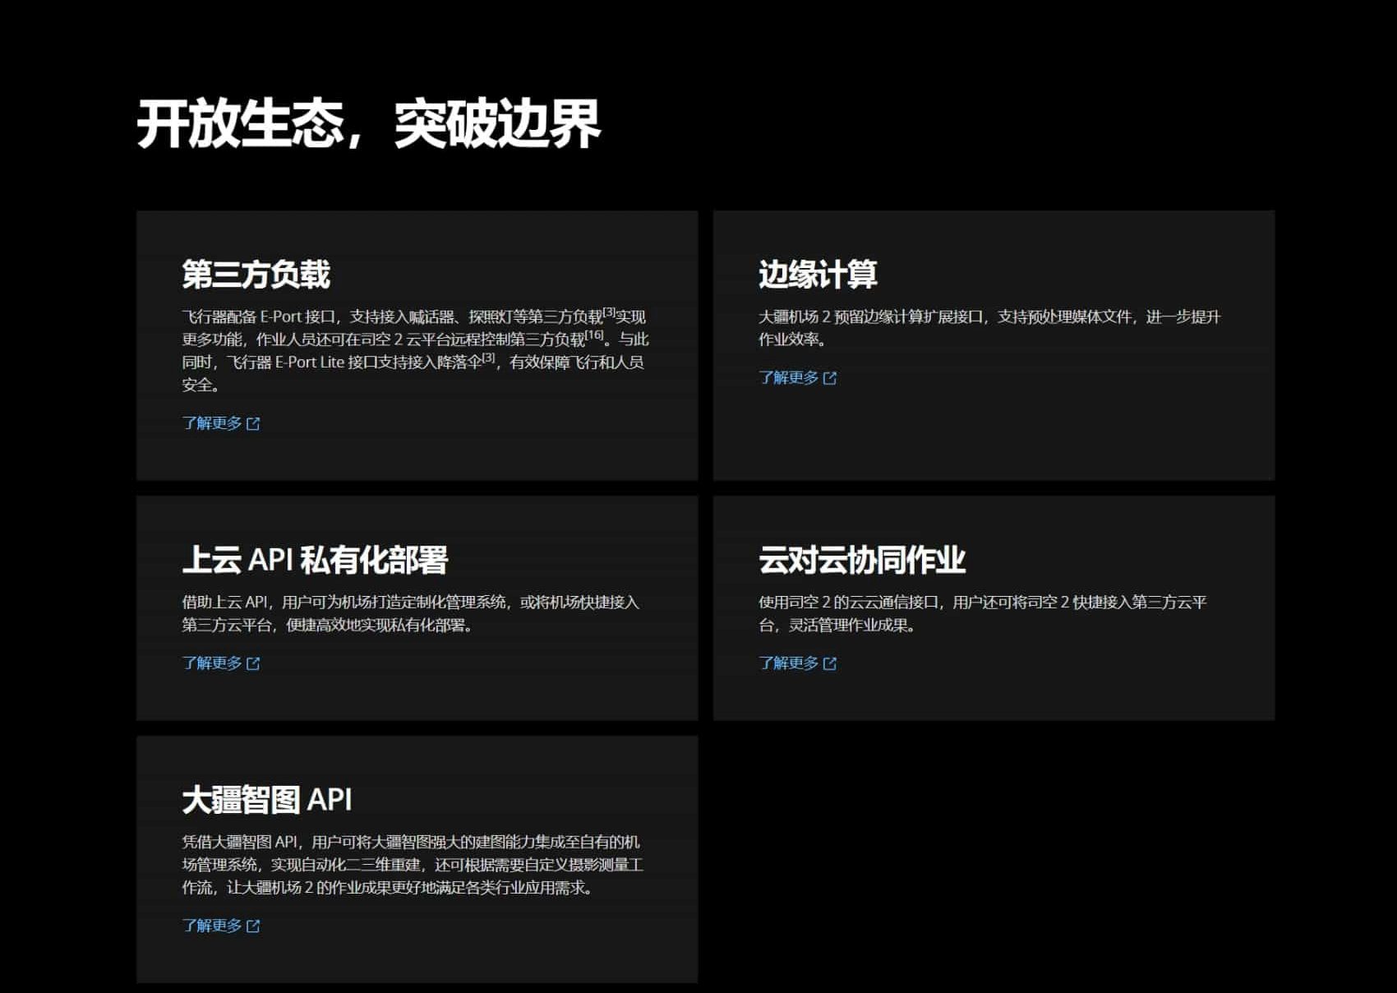Click external-link icon in 边缘计算 card
Image resolution: width=1397 pixels, height=993 pixels.
coord(830,378)
